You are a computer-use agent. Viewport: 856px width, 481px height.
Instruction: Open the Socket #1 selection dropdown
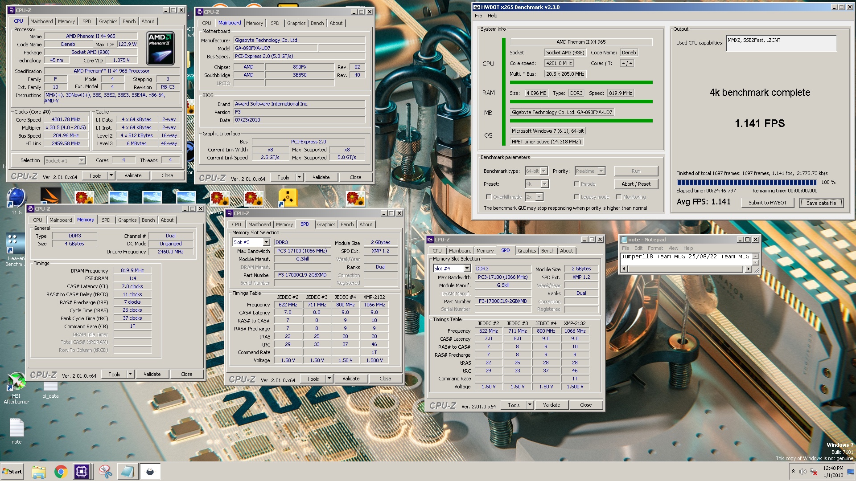click(x=82, y=160)
